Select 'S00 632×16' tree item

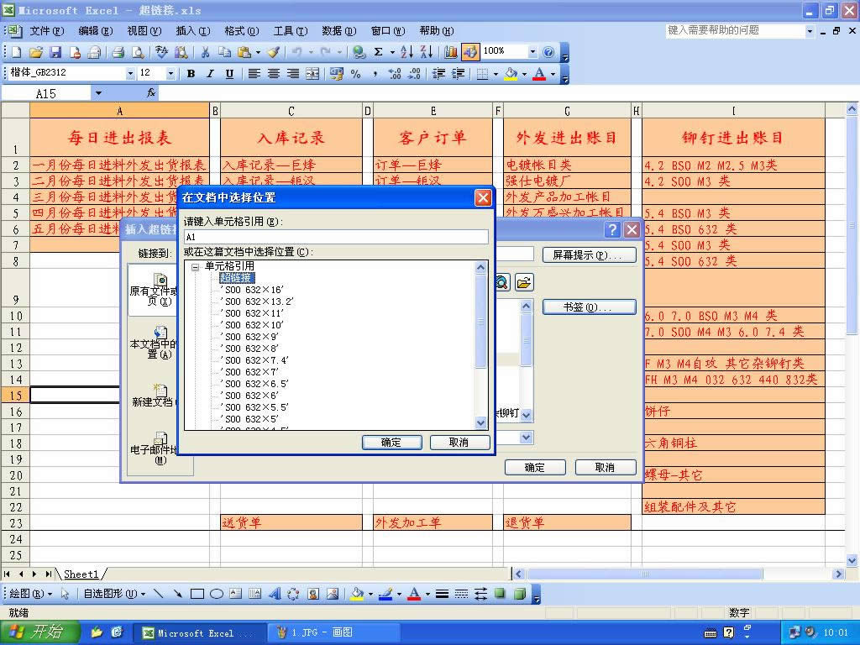pos(252,290)
